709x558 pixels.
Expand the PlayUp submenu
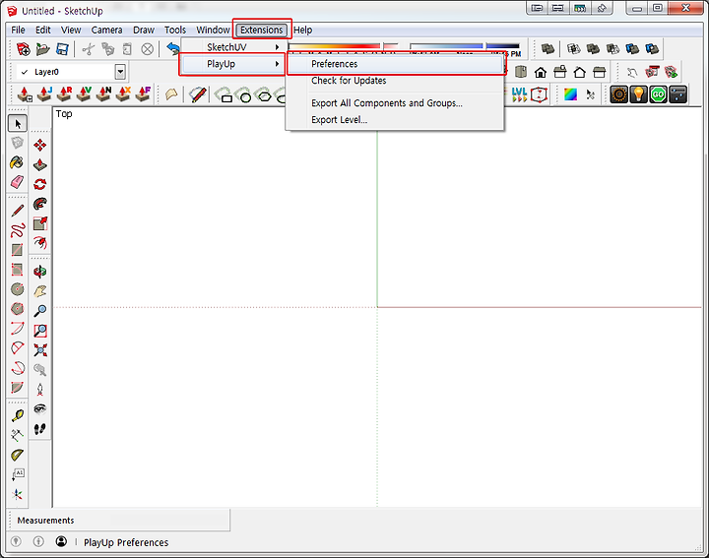232,64
